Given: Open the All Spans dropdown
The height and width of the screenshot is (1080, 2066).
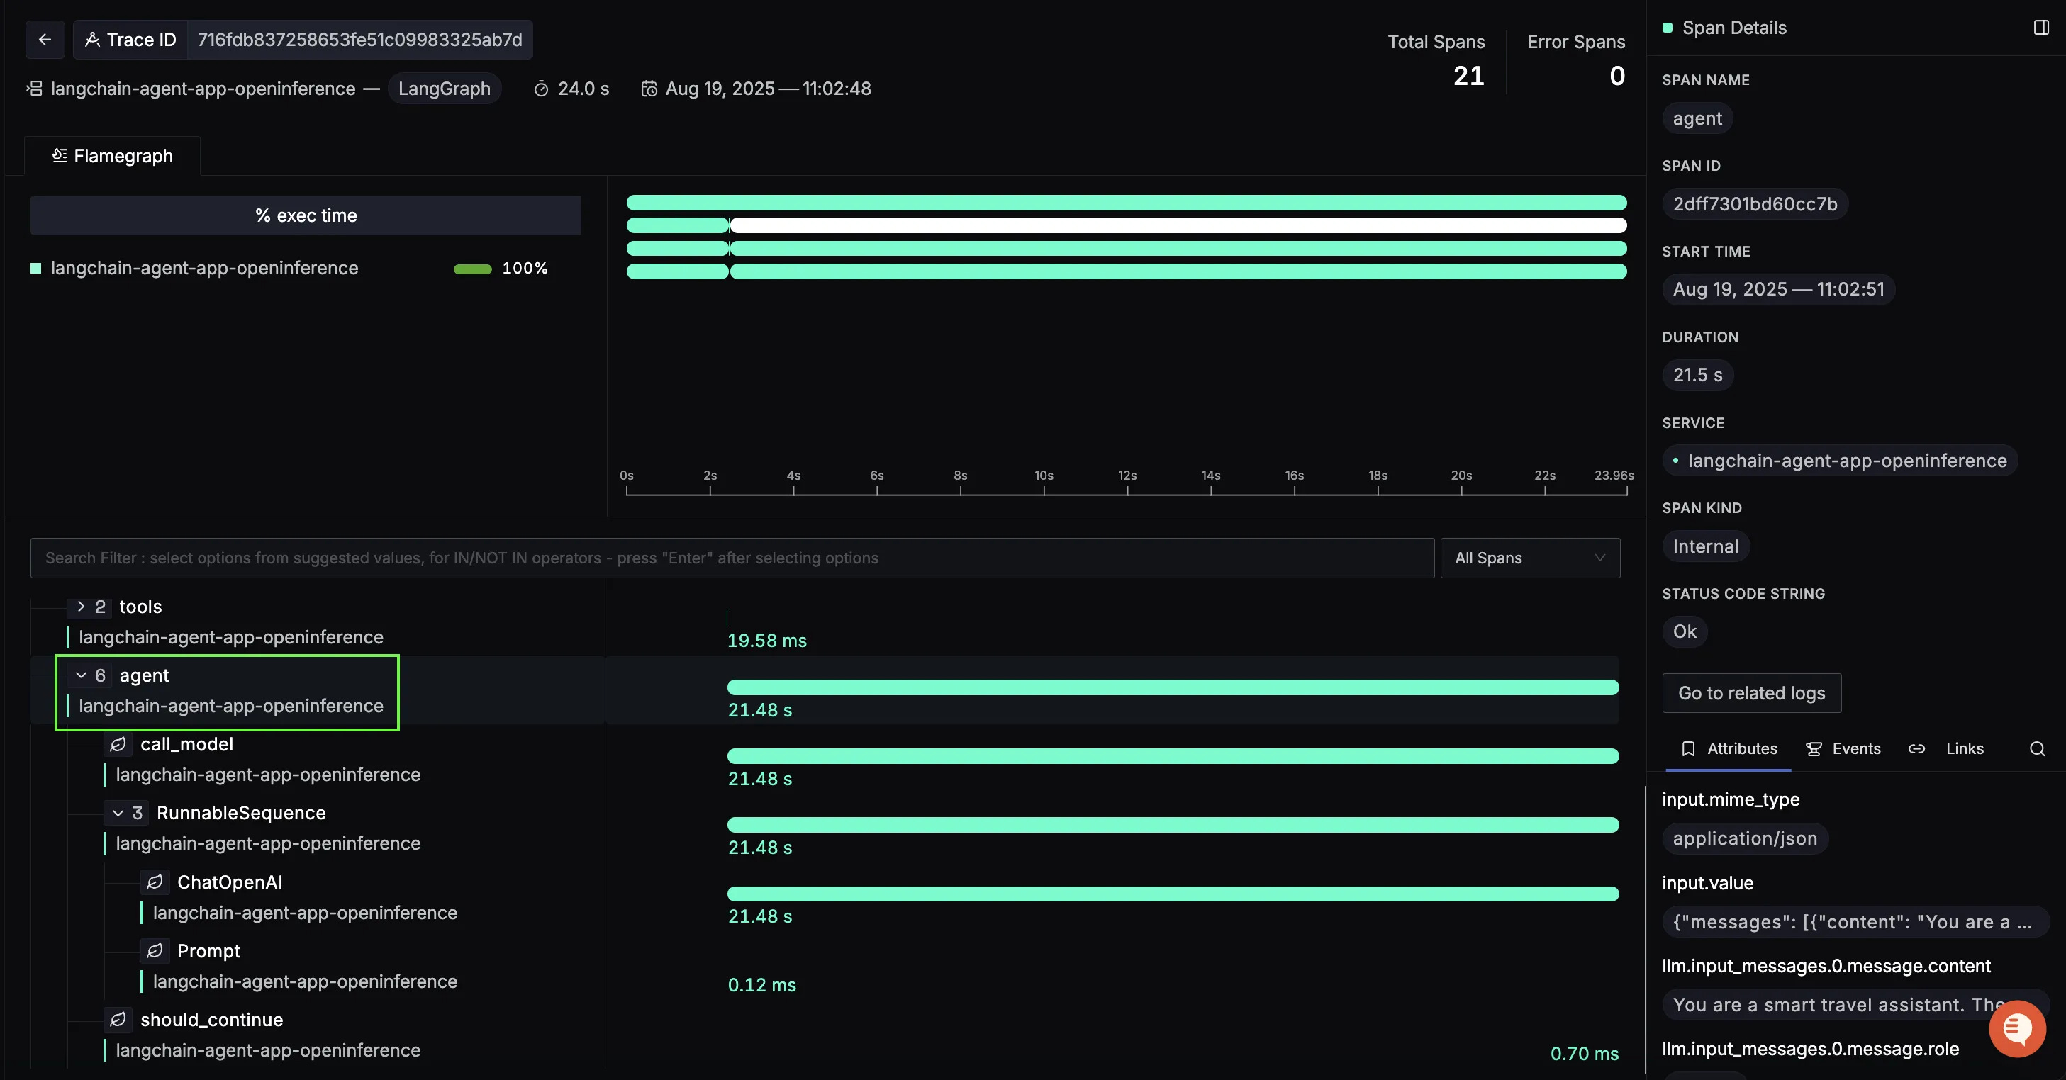Looking at the screenshot, I should pos(1529,558).
